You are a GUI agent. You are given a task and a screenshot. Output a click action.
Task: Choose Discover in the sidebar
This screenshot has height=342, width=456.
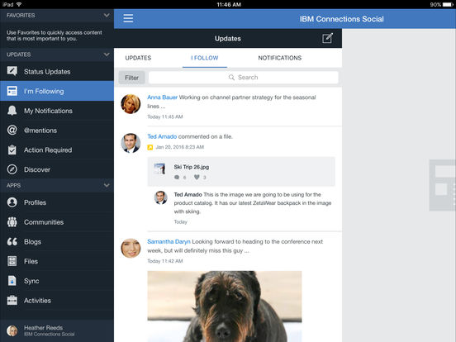tap(57, 169)
